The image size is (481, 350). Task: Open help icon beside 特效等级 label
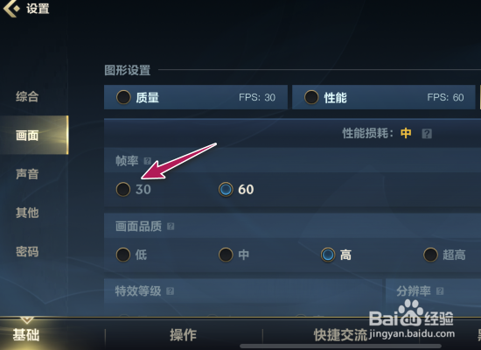[x=171, y=291]
